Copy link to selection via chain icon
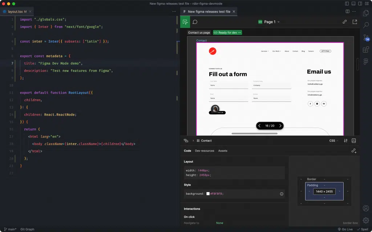 [x=344, y=22]
